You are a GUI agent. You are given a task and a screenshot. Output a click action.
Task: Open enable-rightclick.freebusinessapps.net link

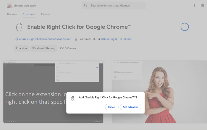click(x=45, y=39)
